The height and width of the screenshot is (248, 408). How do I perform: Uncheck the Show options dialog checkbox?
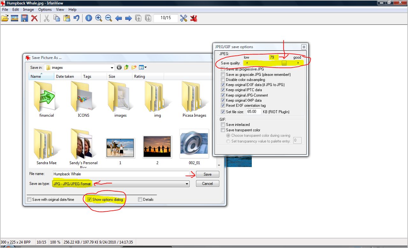(90, 200)
